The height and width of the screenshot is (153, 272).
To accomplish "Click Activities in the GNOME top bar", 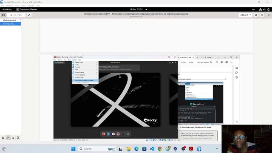I will tap(7, 9).
